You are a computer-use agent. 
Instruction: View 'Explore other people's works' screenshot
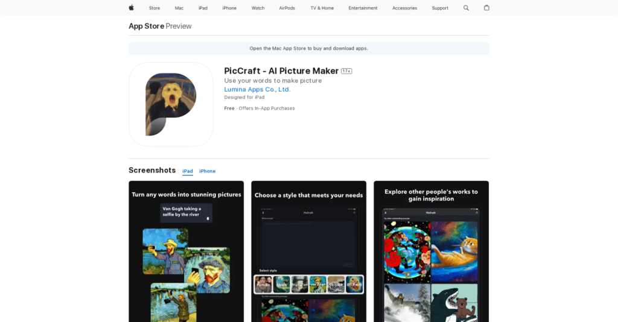(x=431, y=251)
